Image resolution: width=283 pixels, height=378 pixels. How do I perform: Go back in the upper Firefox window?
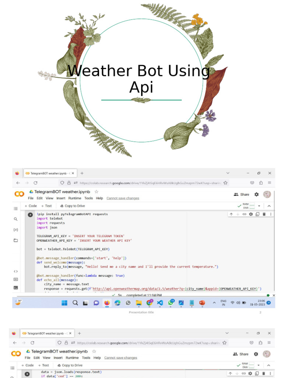18,183
